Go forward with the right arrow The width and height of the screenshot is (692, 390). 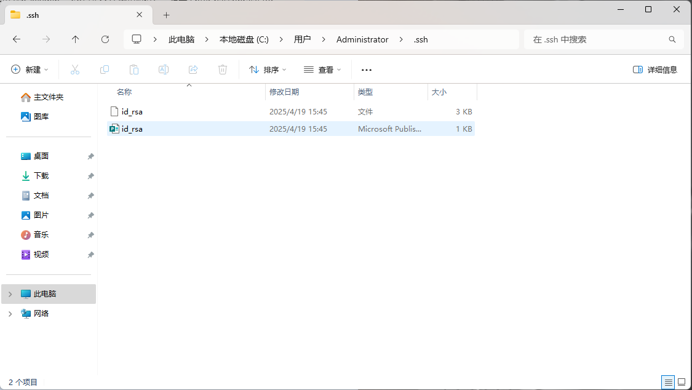point(46,39)
